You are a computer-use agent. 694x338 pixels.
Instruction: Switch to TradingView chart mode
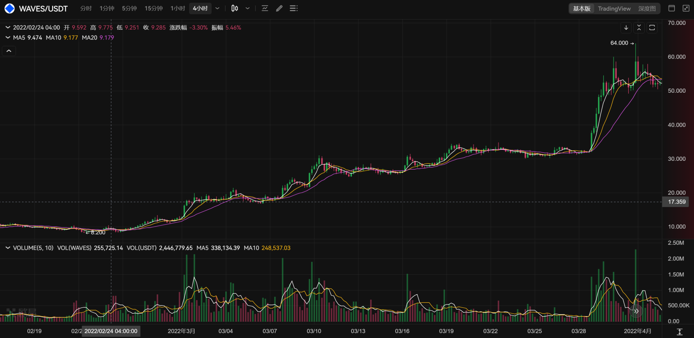coord(614,9)
